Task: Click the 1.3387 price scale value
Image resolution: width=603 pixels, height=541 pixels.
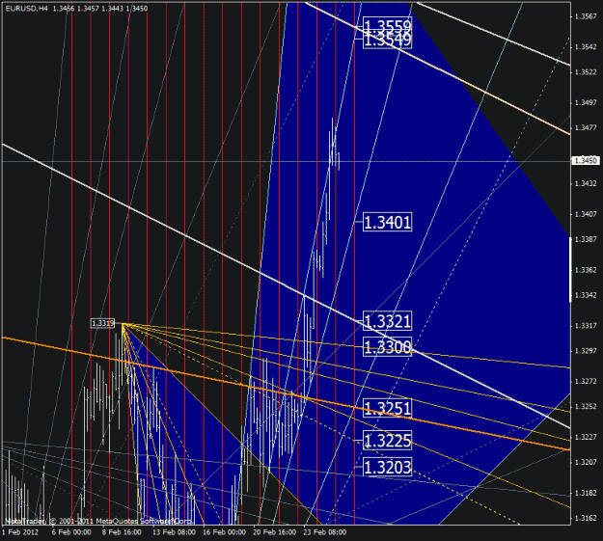Action: [586, 239]
